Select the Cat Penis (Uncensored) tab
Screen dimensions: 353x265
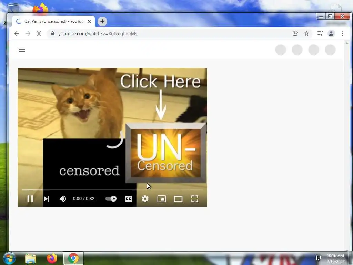click(x=53, y=21)
